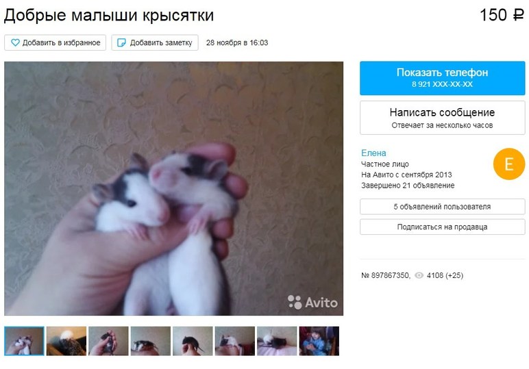Open seller profile link Елена
Screen dimensions: 529x369
(x=373, y=153)
